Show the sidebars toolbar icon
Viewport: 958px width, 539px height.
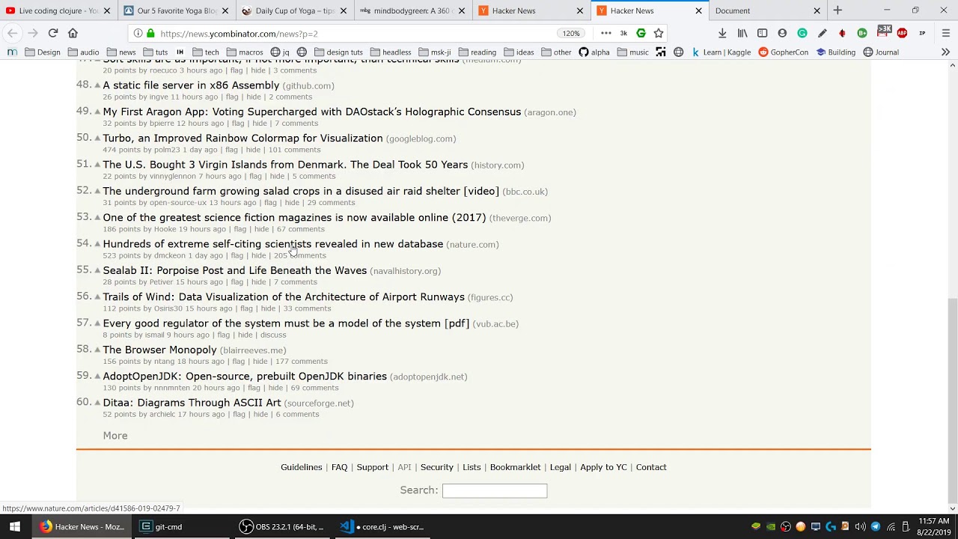762,33
